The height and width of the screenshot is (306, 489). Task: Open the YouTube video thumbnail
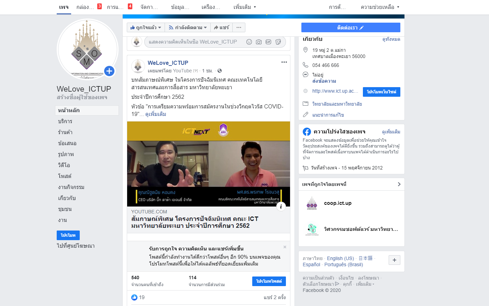(209, 164)
